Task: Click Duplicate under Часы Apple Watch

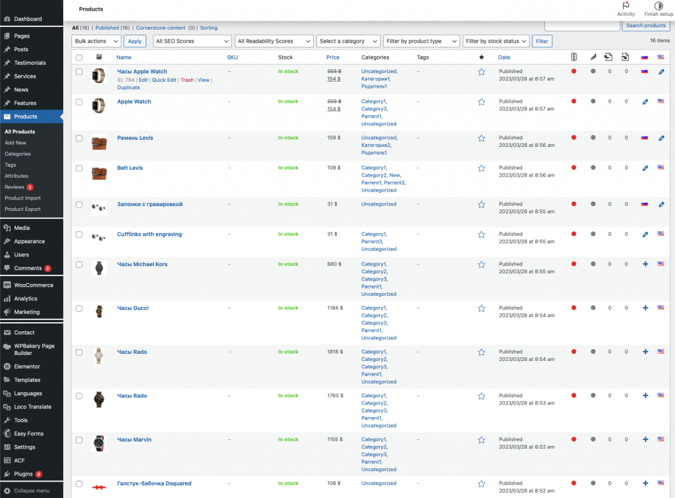Action: tap(129, 88)
